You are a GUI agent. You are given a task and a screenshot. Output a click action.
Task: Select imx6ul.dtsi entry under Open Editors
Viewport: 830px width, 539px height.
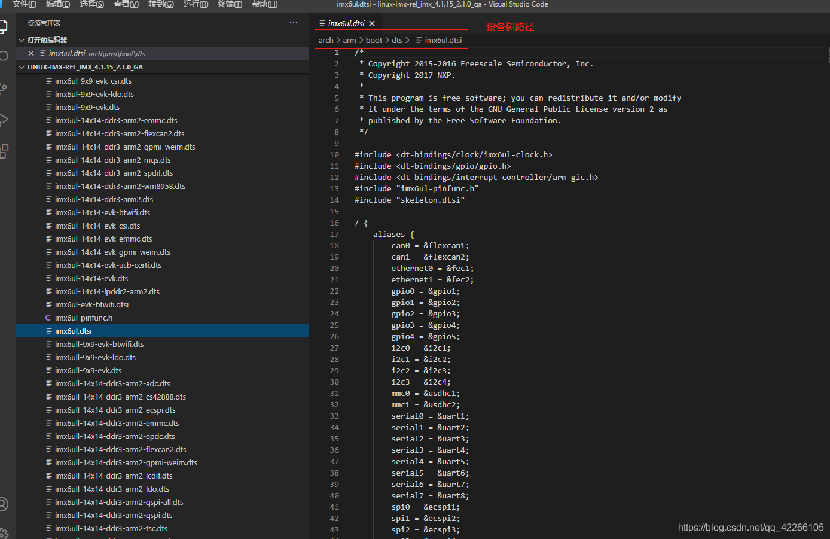coord(162,53)
